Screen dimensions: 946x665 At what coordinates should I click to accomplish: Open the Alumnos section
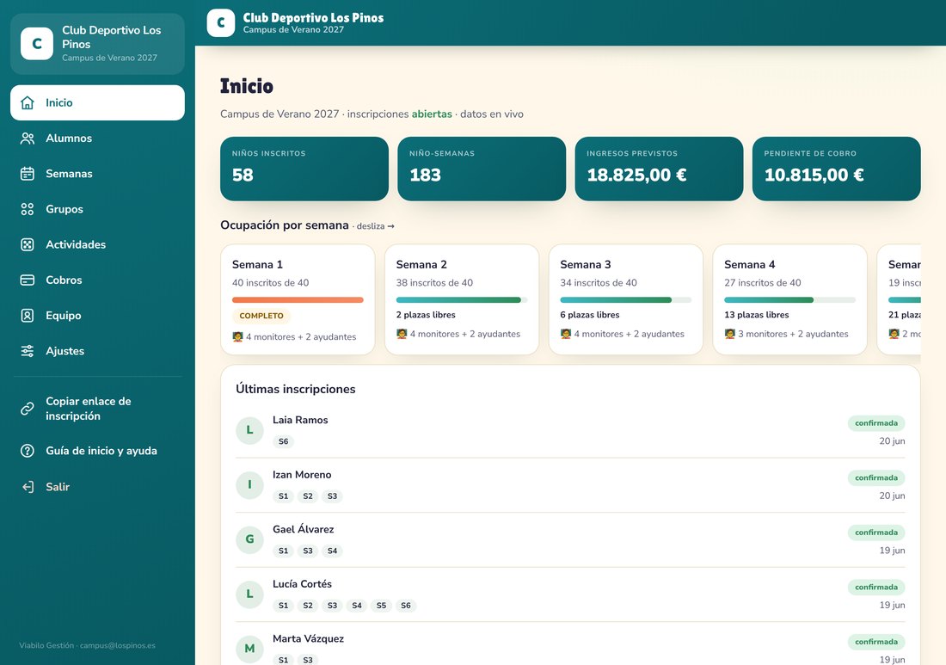point(98,139)
